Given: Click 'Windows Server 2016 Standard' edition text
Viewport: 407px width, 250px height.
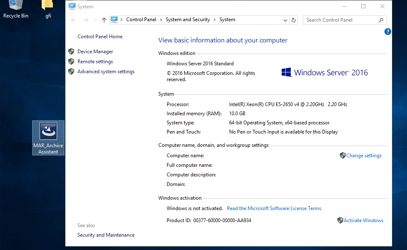Looking at the screenshot, I should click(200, 64).
